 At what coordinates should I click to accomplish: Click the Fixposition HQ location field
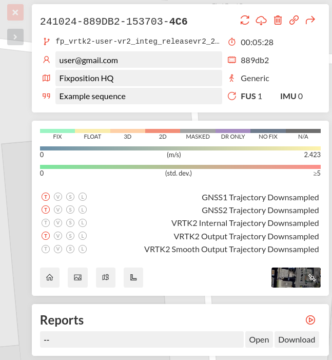click(139, 79)
